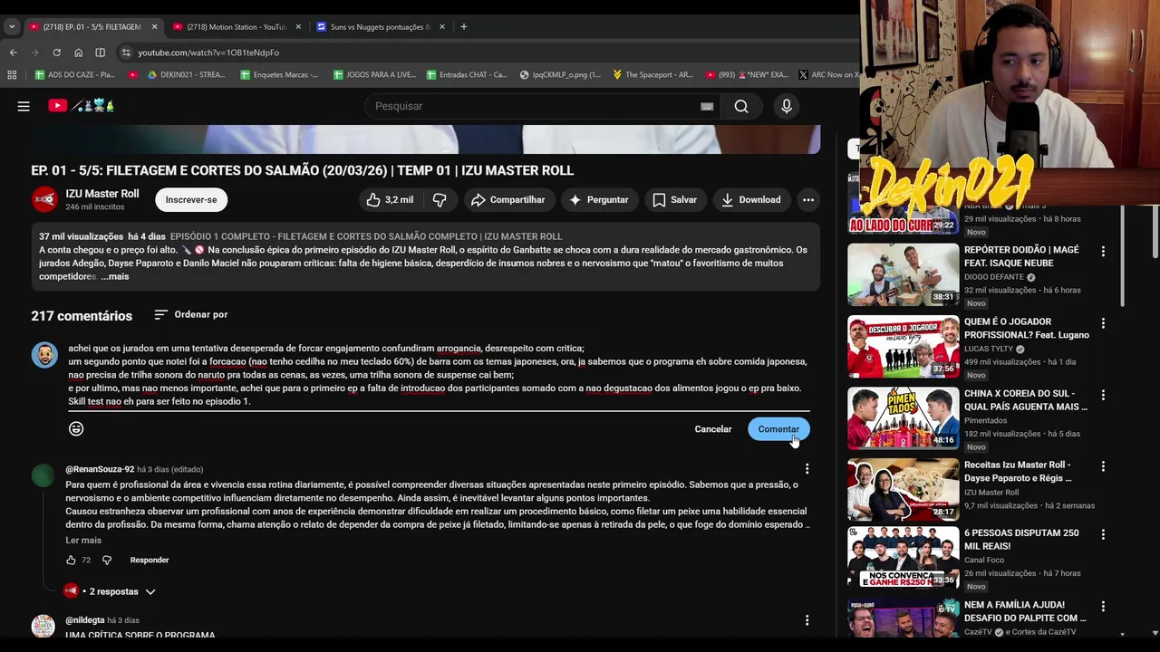The width and height of the screenshot is (1160, 652).
Task: Open @nildegta profile link
Action: [85, 620]
